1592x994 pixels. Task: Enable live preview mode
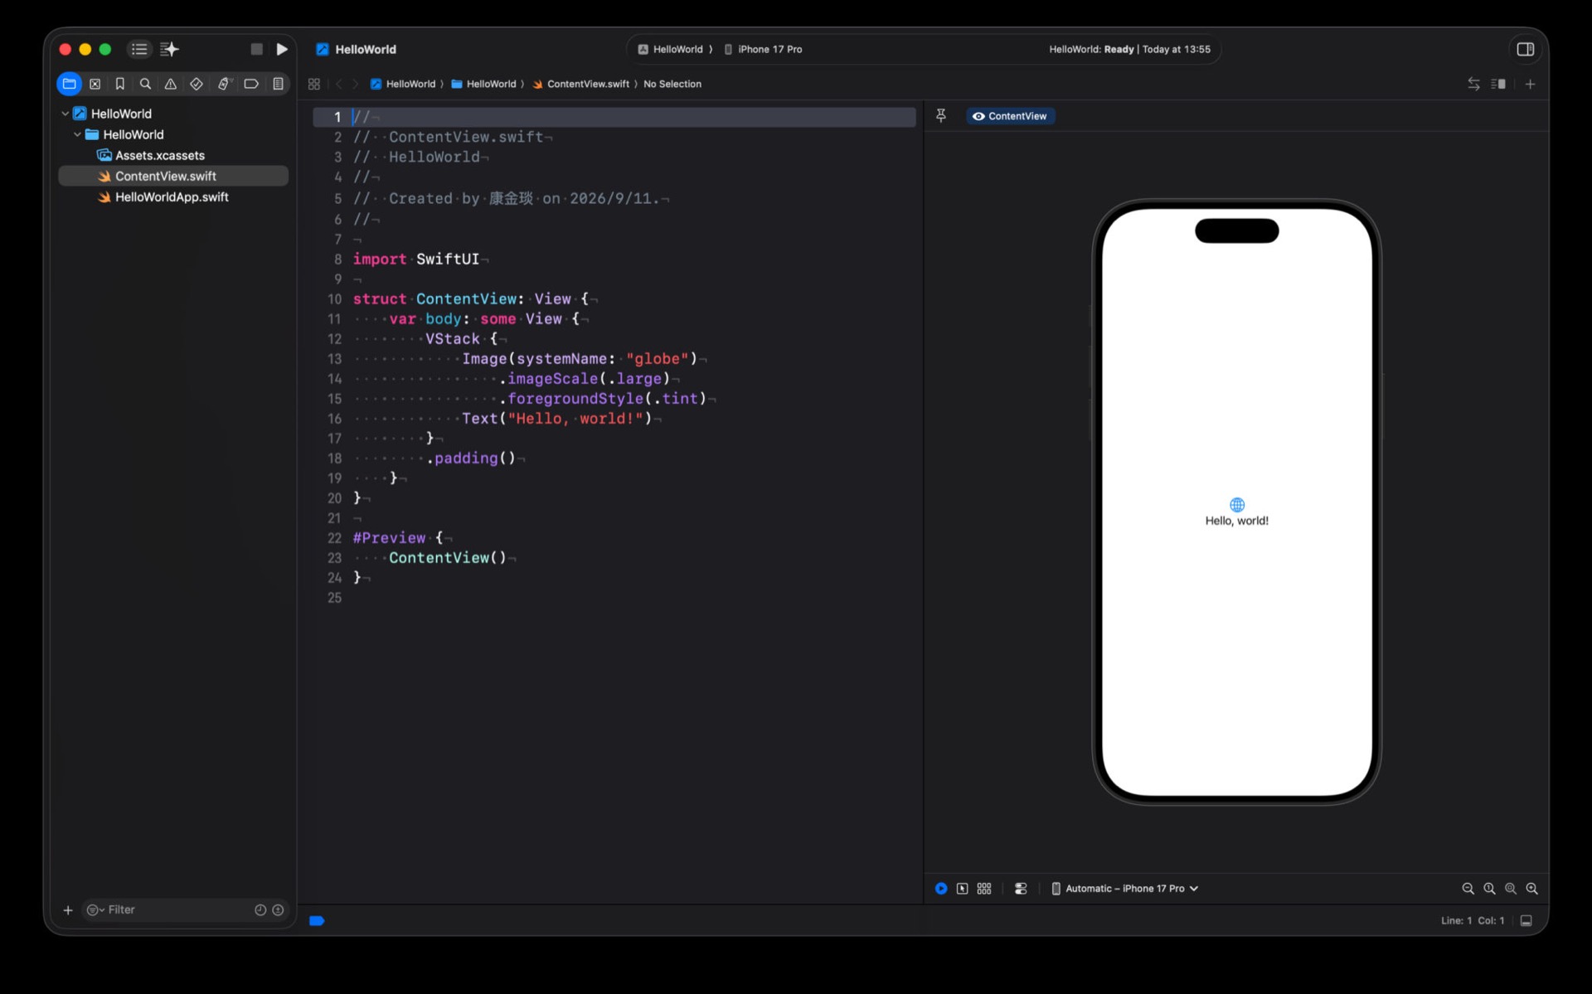tap(941, 888)
